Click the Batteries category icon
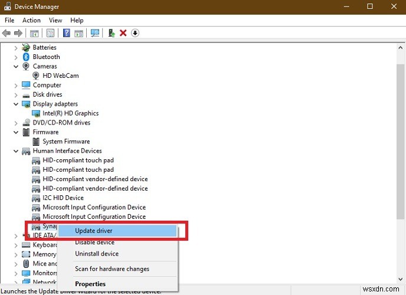Viewport: 406px width, 295px height. click(26, 47)
